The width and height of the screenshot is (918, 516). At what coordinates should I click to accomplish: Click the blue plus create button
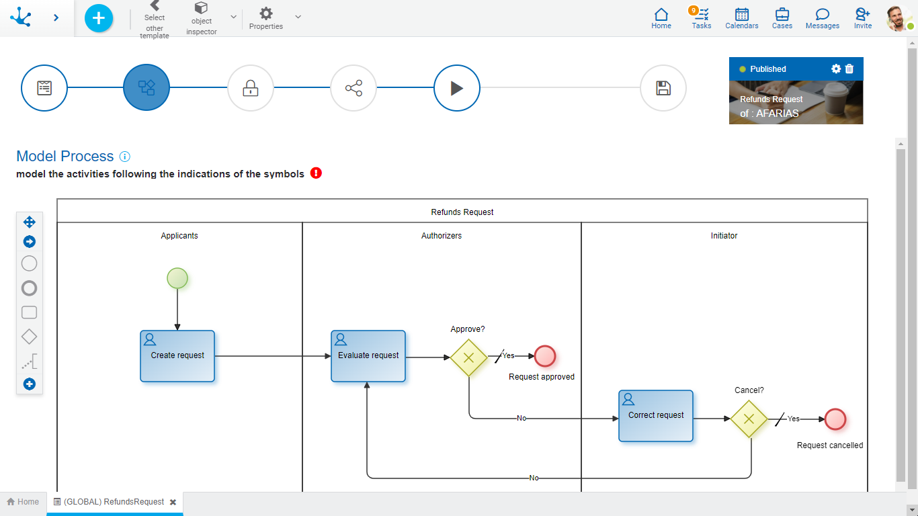[99, 18]
